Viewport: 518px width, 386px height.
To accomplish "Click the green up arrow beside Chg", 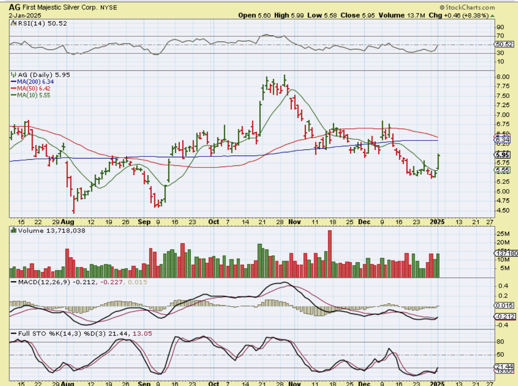I will tap(492, 16).
